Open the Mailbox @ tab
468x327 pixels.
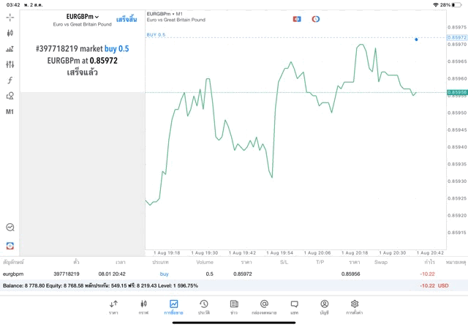tap(264, 307)
